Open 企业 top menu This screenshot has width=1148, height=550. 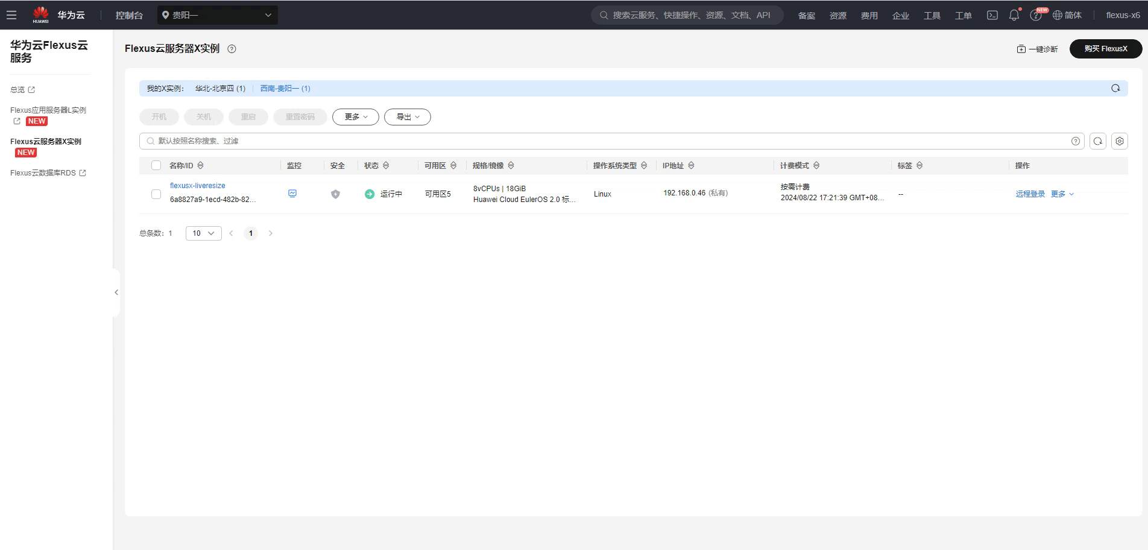pyautogui.click(x=901, y=16)
